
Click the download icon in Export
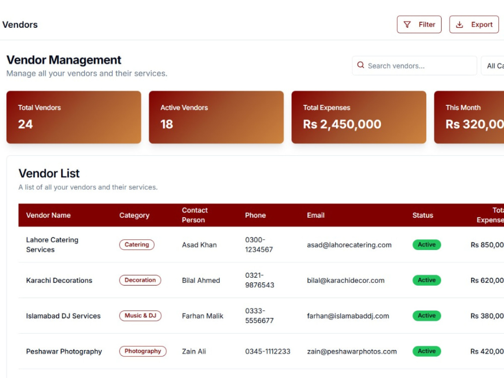coord(460,24)
